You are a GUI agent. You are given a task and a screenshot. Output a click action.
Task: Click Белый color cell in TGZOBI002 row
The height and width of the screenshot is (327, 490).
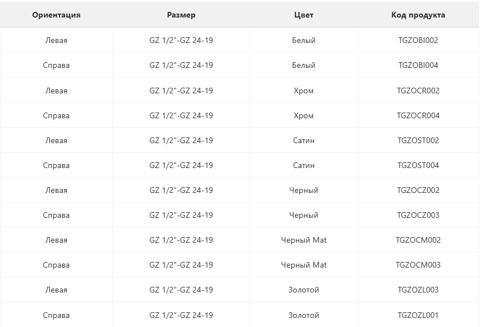tap(304, 41)
